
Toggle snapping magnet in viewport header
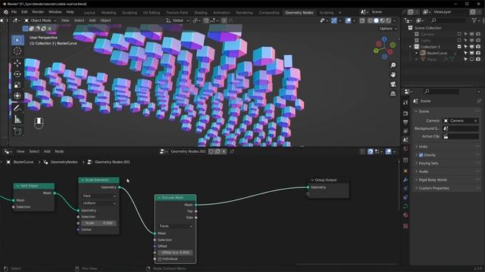click(206, 20)
